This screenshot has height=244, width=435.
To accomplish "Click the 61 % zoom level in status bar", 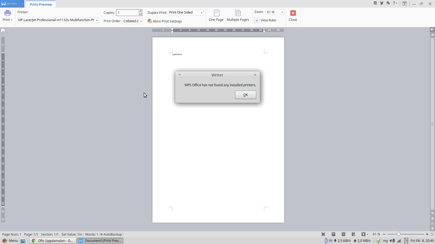I will coord(377,234).
